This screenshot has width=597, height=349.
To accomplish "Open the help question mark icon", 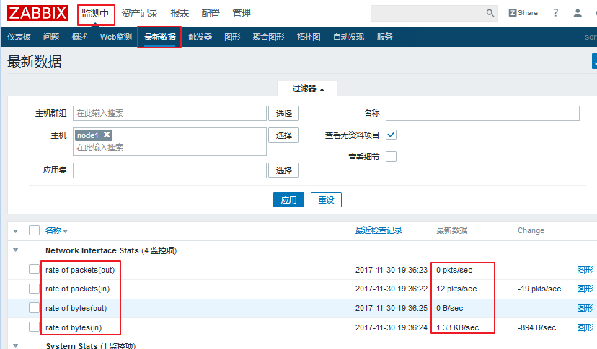I will [555, 13].
